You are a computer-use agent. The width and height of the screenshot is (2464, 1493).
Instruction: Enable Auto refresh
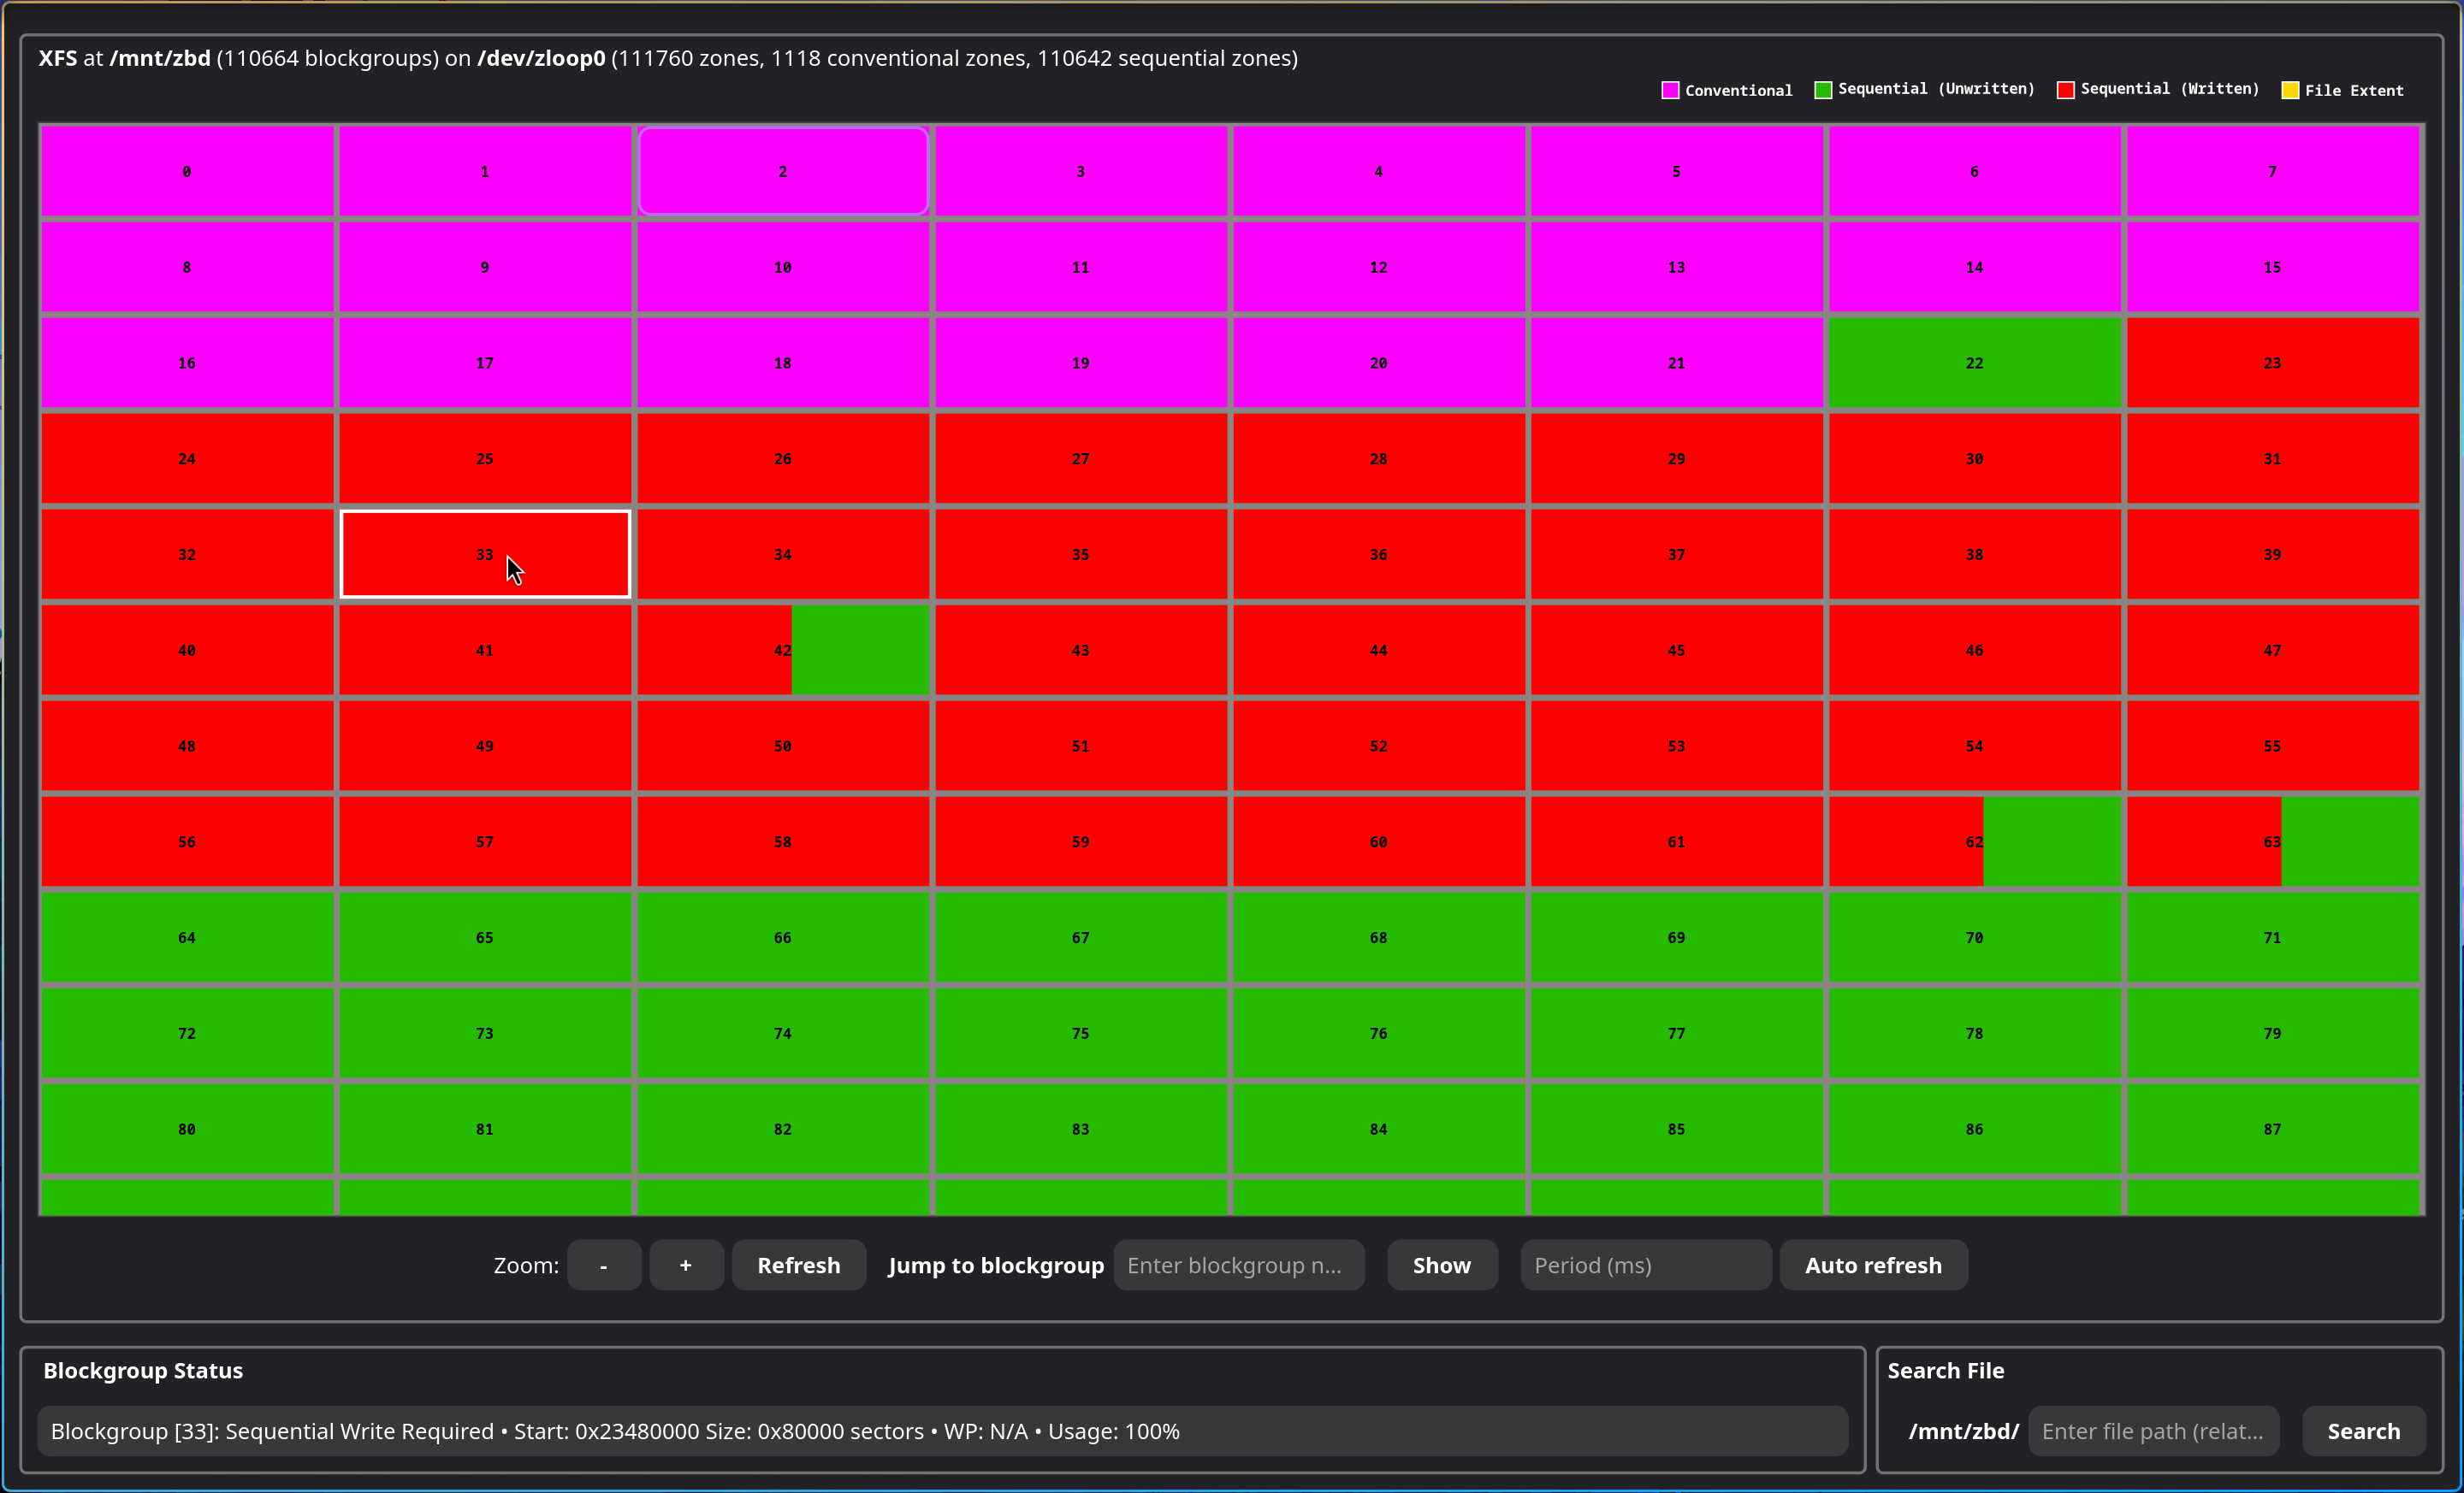tap(1873, 1266)
